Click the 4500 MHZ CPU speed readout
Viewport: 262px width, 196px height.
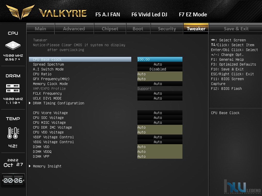[13, 55]
